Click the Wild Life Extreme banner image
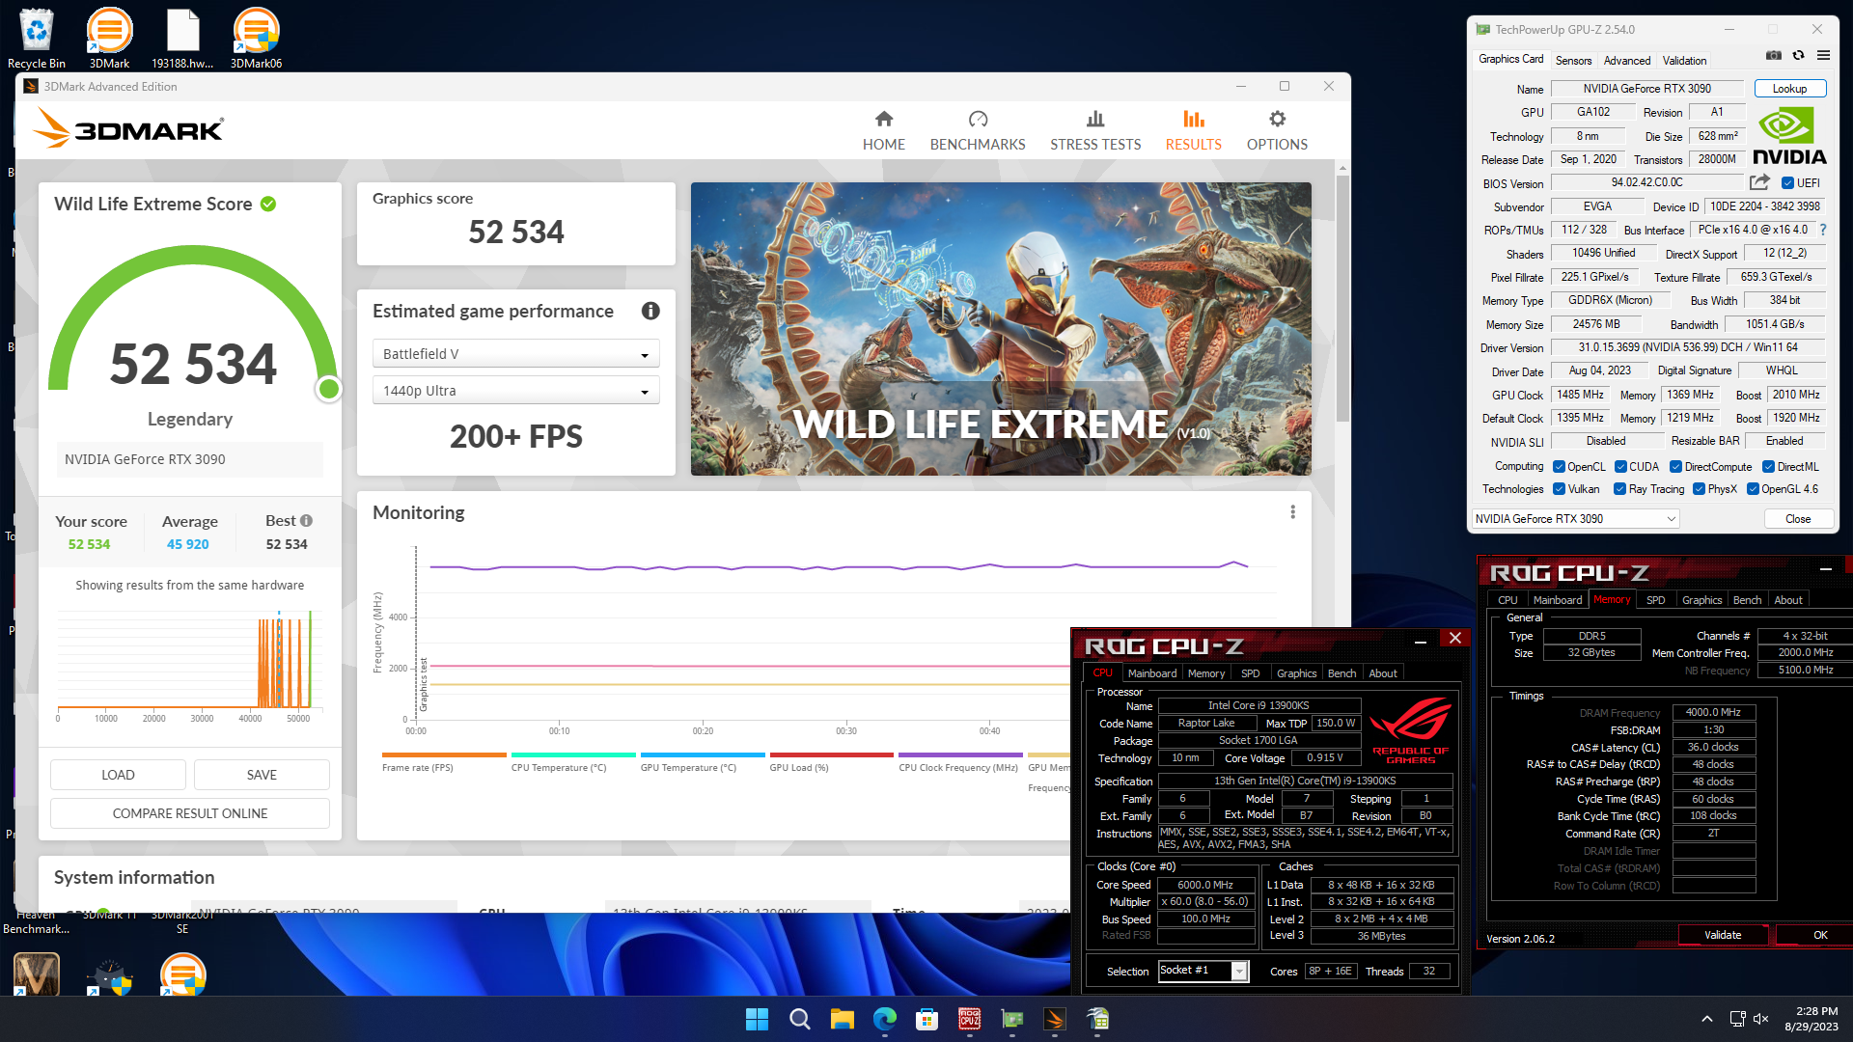Image resolution: width=1853 pixels, height=1042 pixels. (x=1001, y=329)
